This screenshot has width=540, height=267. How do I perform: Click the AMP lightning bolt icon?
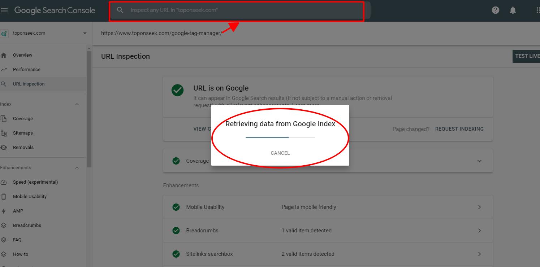point(4,211)
